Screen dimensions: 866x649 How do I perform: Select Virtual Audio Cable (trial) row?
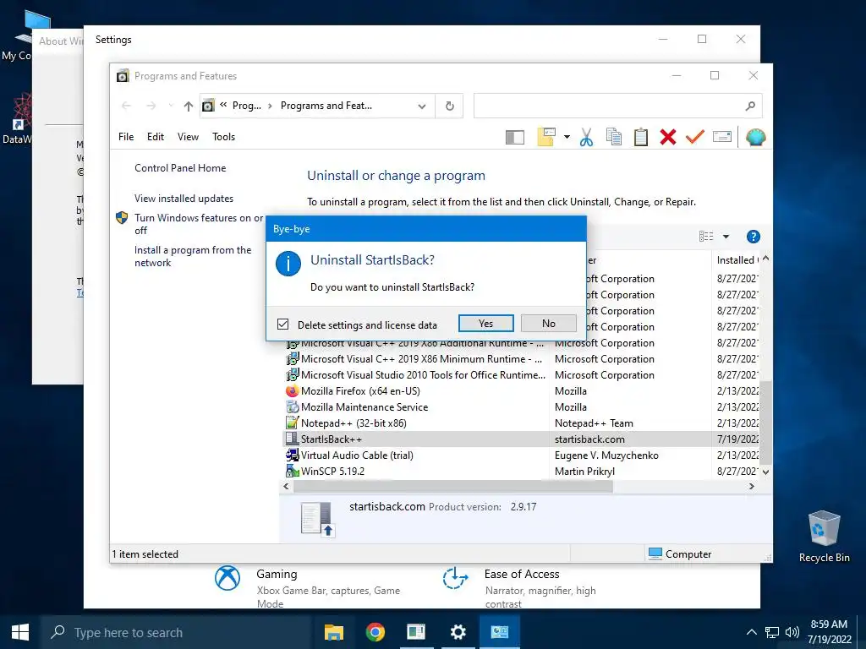[x=522, y=455]
